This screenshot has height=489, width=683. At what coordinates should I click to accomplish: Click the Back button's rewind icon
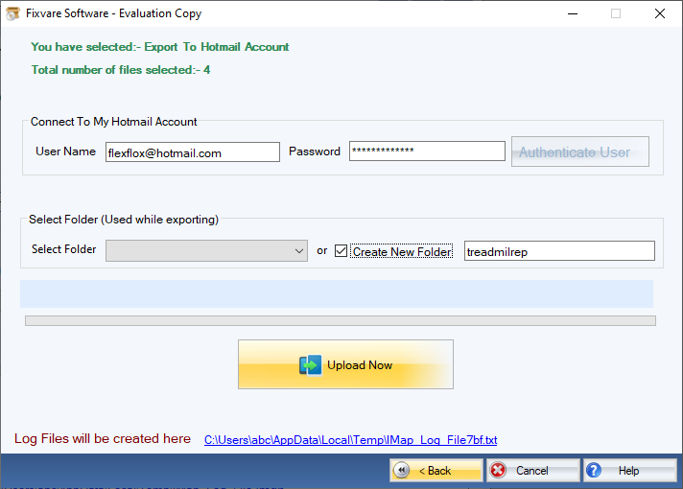click(401, 470)
